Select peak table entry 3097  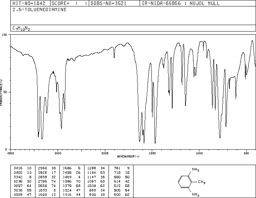tap(22, 186)
